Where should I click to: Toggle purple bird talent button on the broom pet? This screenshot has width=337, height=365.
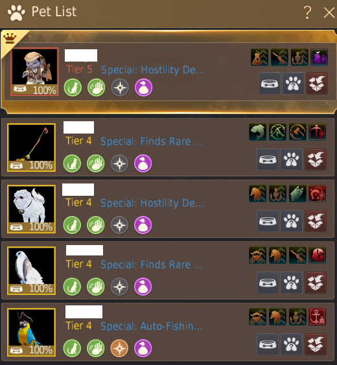(x=143, y=163)
